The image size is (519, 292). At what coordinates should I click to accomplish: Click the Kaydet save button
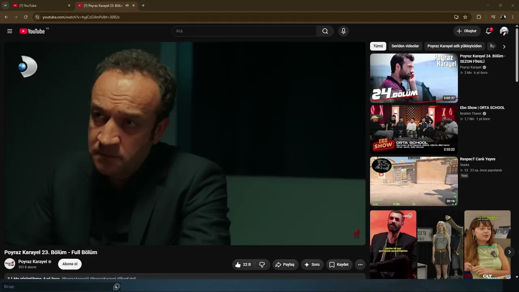point(339,264)
